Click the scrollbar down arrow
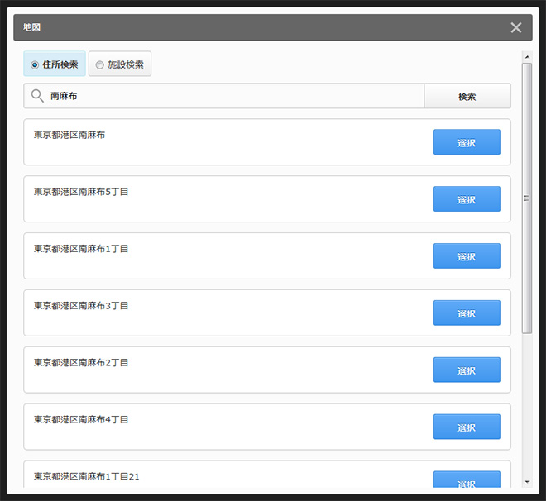Viewport: 546px width, 501px height. click(527, 481)
